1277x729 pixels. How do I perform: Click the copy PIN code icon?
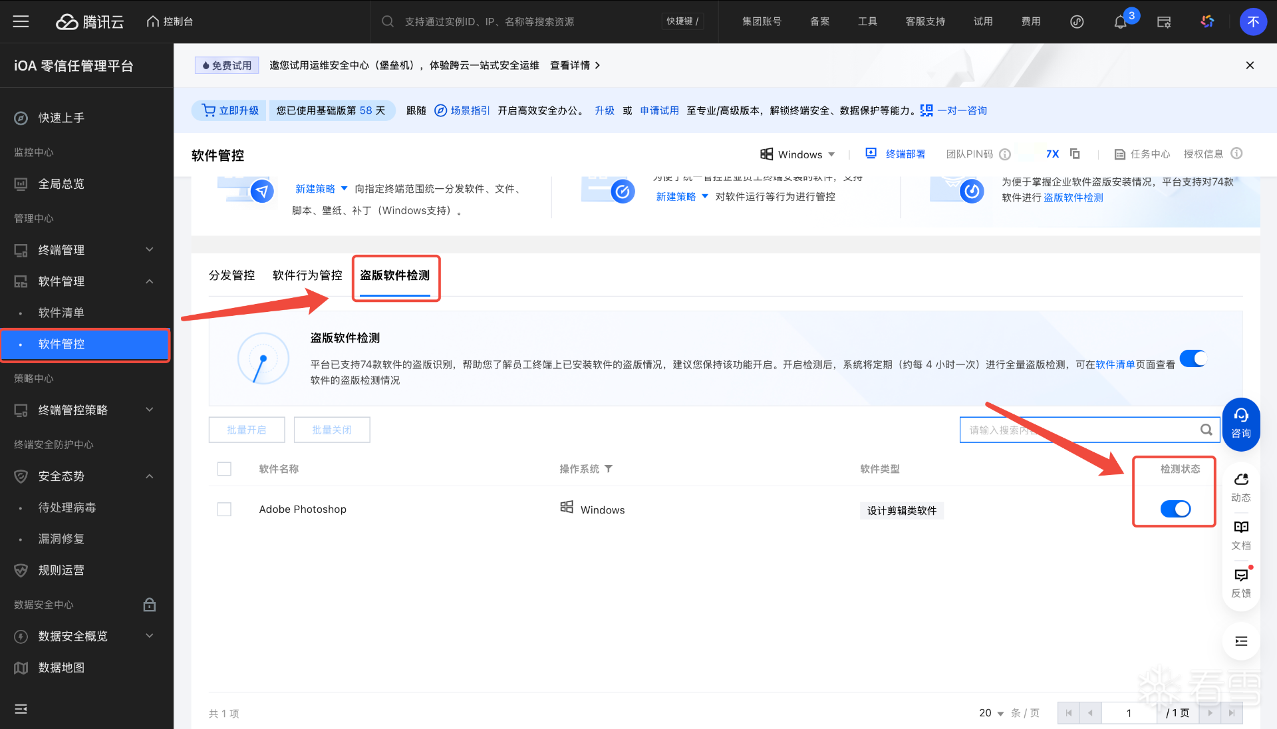point(1075,154)
